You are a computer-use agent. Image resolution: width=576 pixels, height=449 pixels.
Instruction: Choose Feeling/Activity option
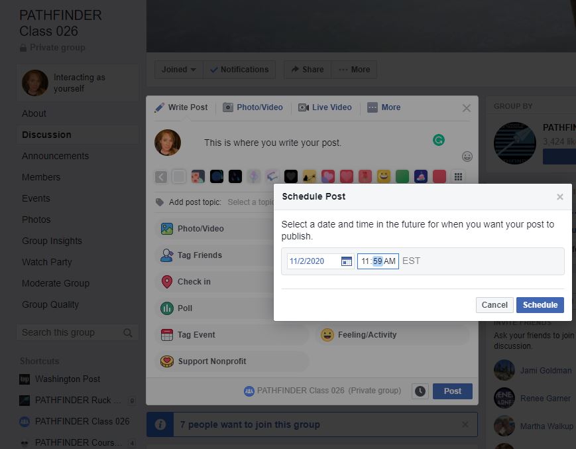coord(392,335)
